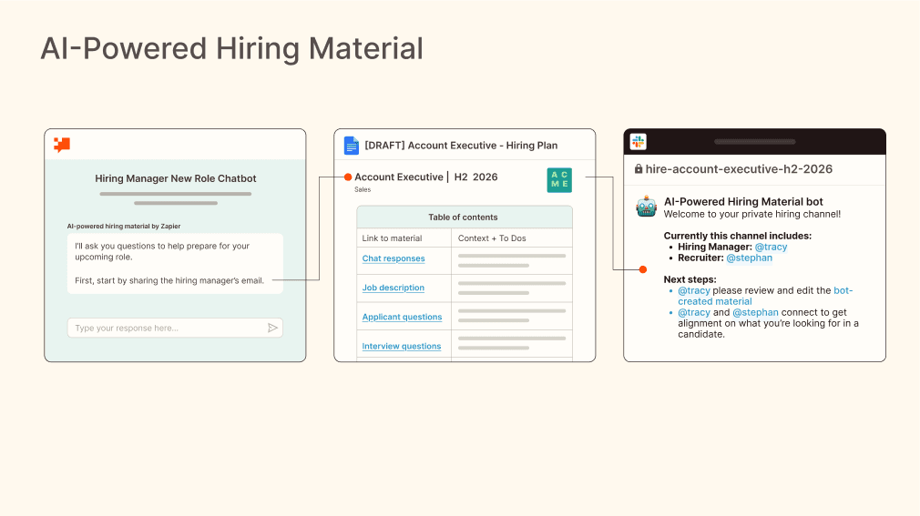The image size is (920, 516).
Task: Click the [DRAFT] Account Executive document title
Action: (x=461, y=146)
